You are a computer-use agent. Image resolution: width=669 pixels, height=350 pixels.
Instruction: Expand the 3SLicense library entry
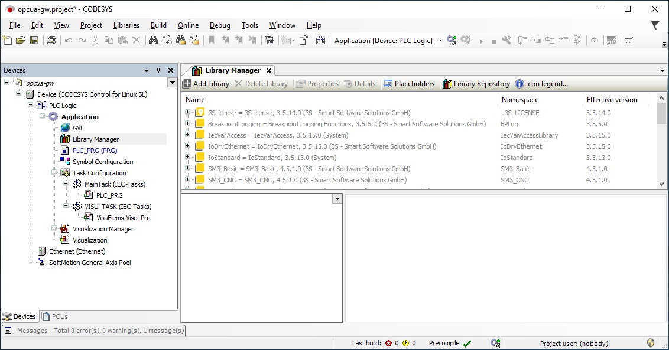[187, 112]
